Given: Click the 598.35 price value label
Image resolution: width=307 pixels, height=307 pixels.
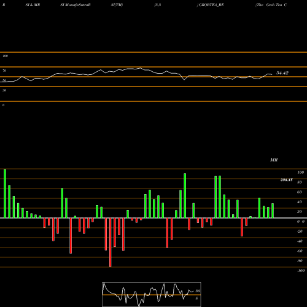Looking at the screenshot, I should point(286,180).
